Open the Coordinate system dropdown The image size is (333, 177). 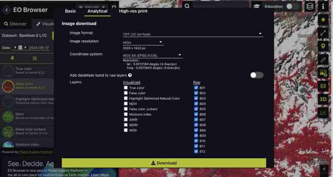[152, 55]
